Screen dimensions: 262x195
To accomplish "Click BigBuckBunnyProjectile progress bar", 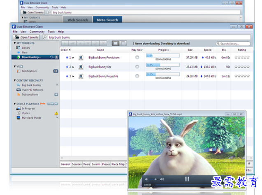I will (163, 74).
